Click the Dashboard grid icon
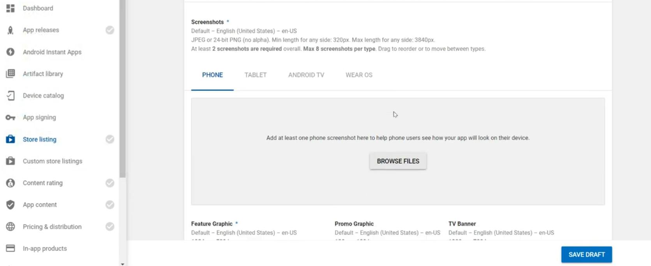This screenshot has width=651, height=266. (11, 8)
